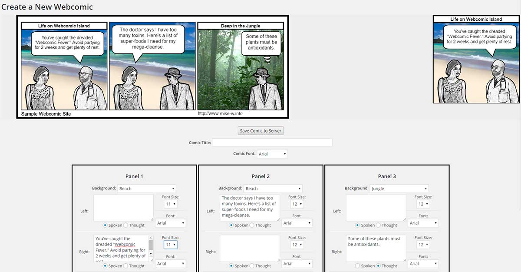
Task: Select Spoken for Panel 2 Left
Action: (231, 225)
